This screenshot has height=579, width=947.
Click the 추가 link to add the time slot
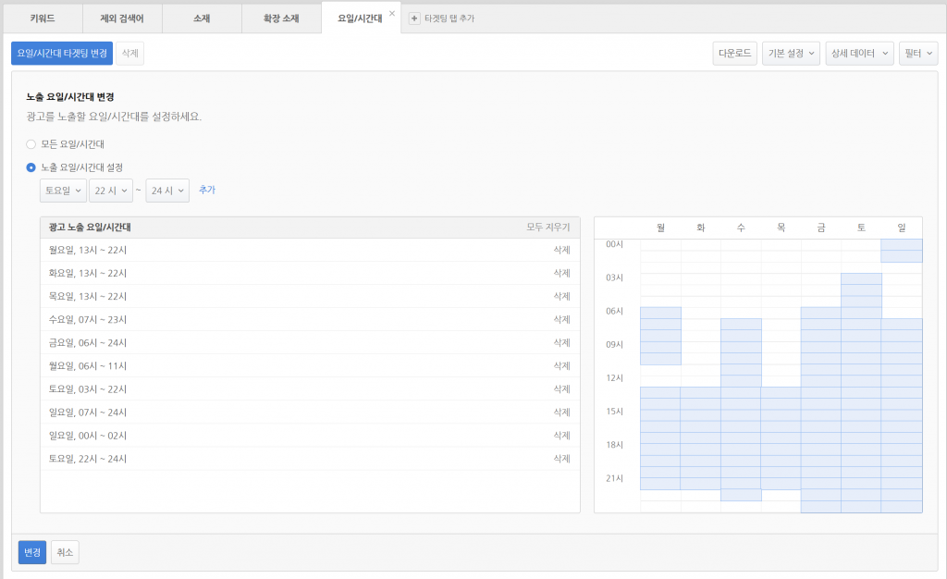coord(207,190)
